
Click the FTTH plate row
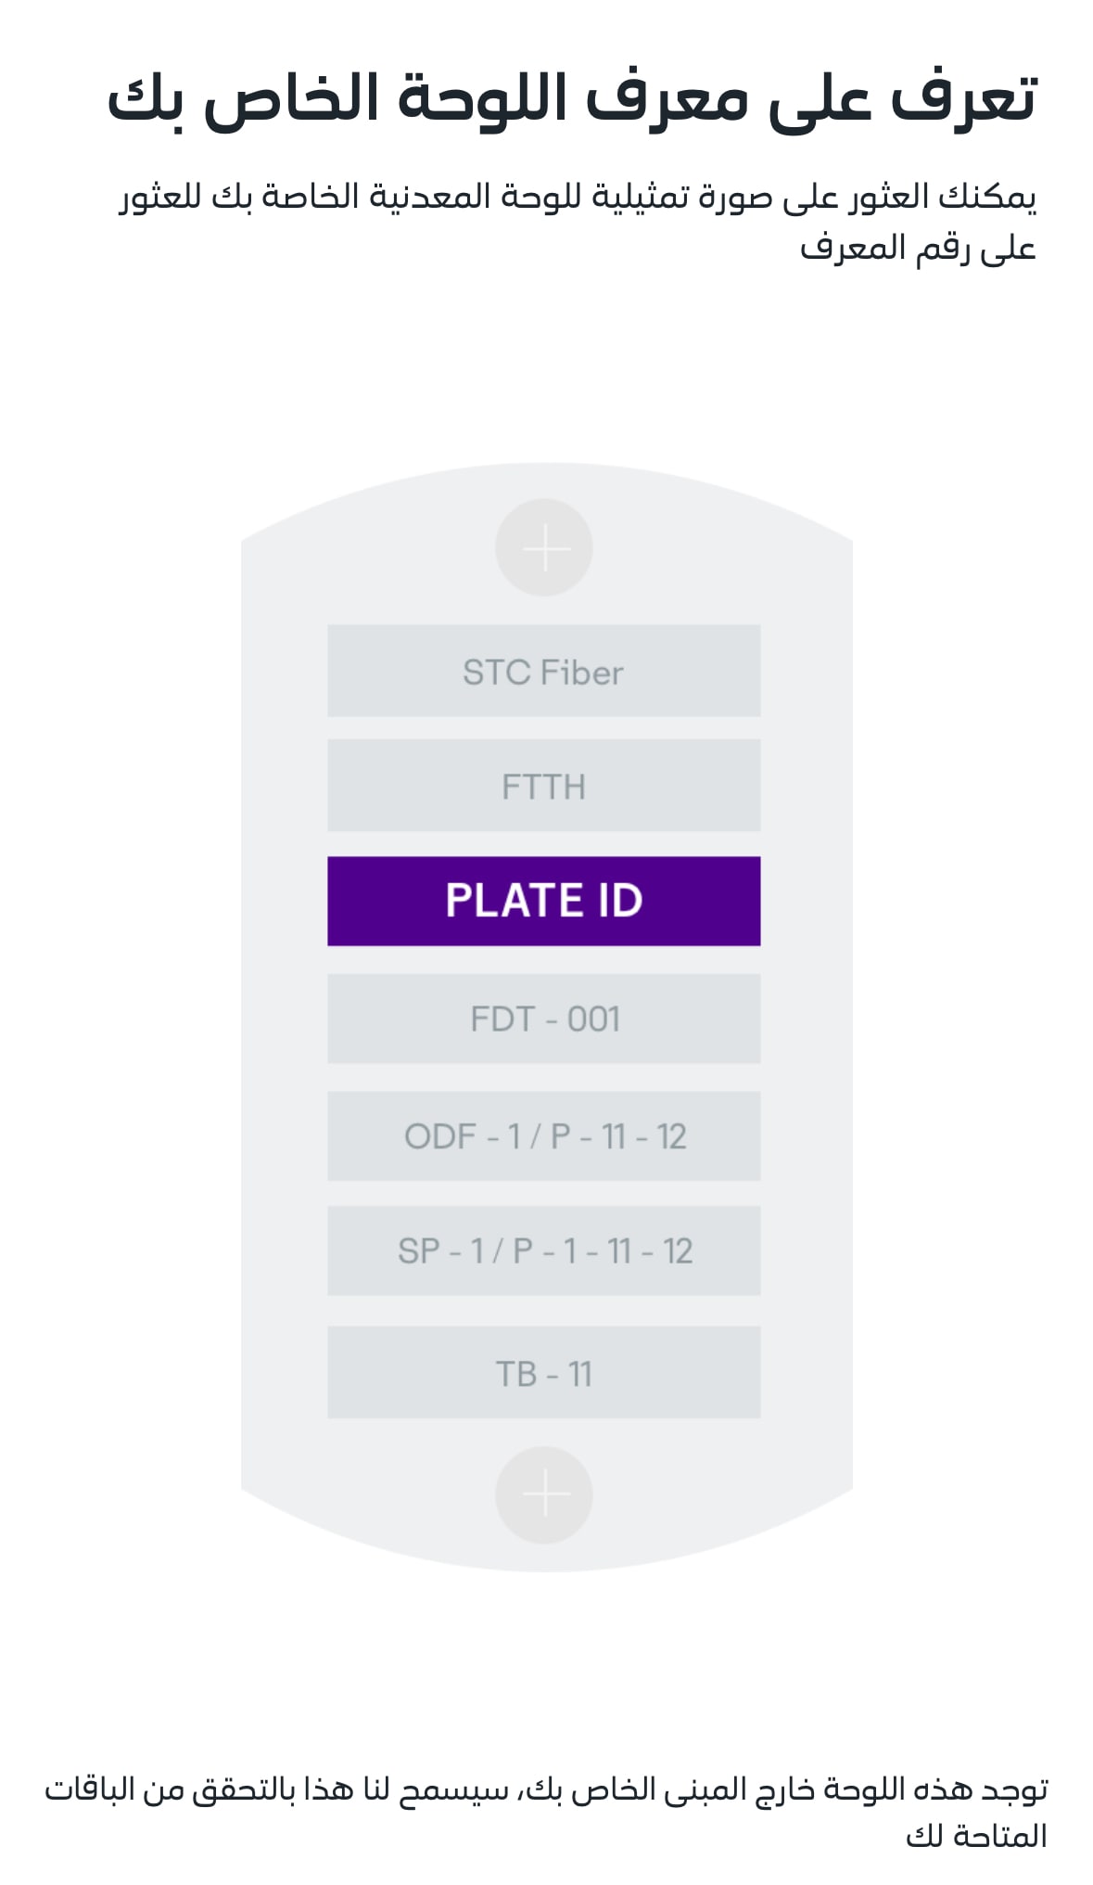click(x=544, y=786)
